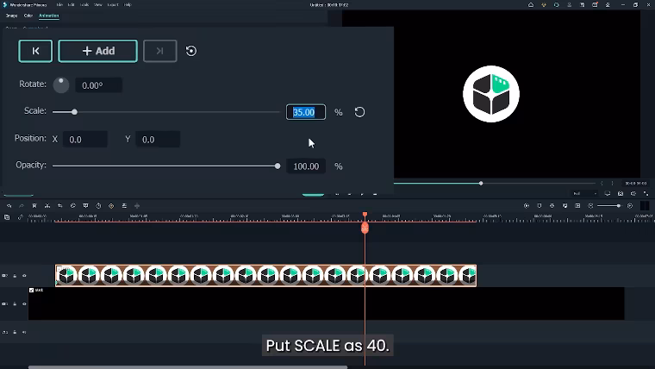Click the Keyframe diamond icon
Image resolution: width=655 pixels, height=369 pixels.
111,205
